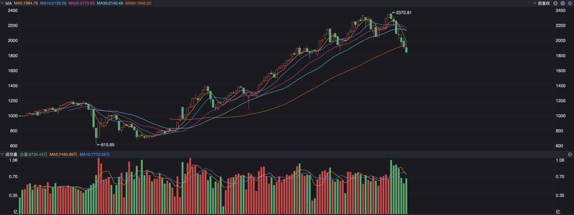The width and height of the screenshot is (574, 215).
Task: Collapse the MA indicator chevron
Action: pyautogui.click(x=2, y=3)
